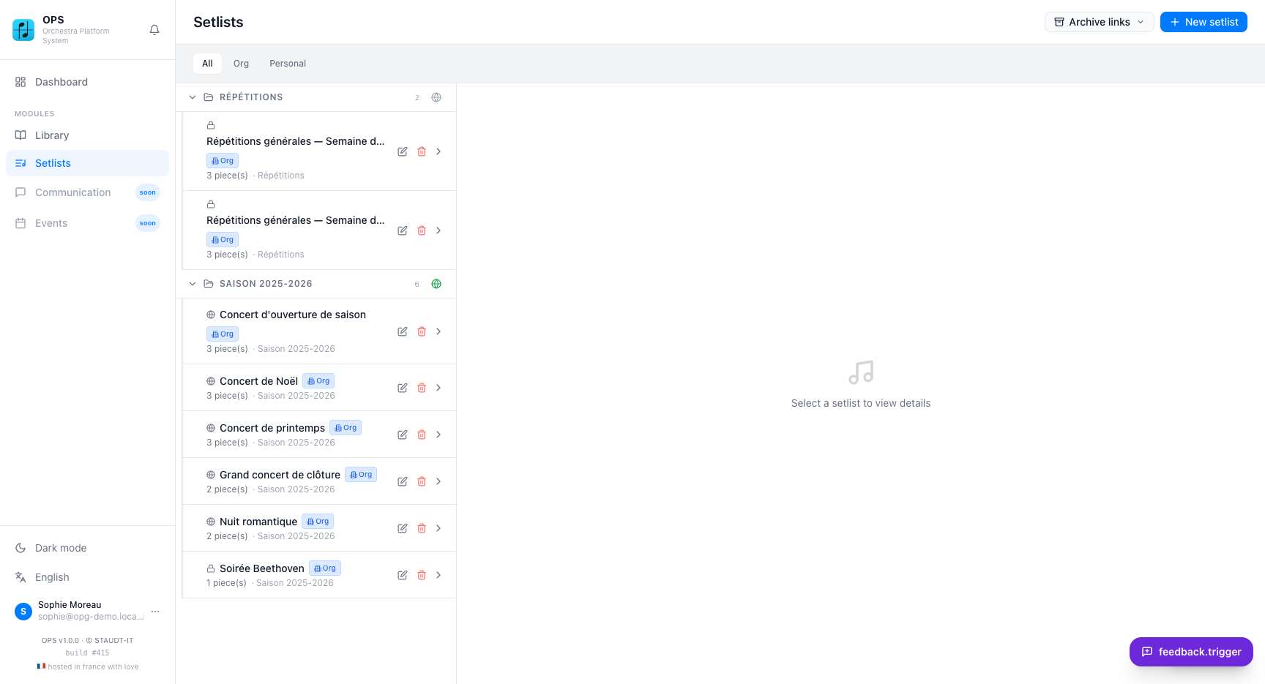
Task: Collapse the Saison 2025-2026 folder
Action: 193,284
